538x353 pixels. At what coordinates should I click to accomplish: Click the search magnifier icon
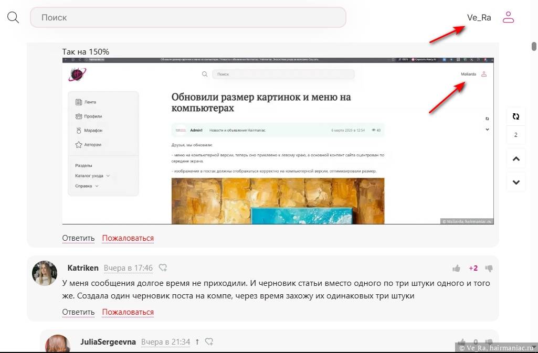click(x=13, y=17)
